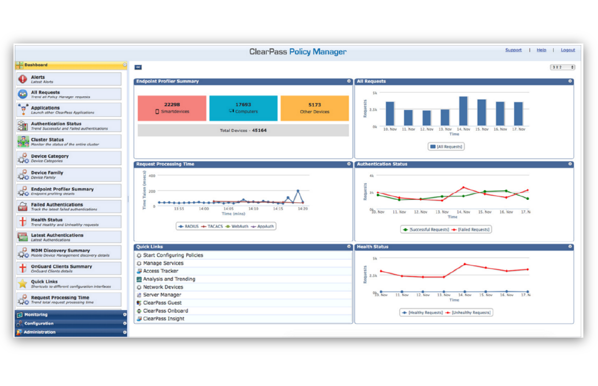Toggle AppAuth series in legend
The image size is (598, 386).
[x=262, y=226]
